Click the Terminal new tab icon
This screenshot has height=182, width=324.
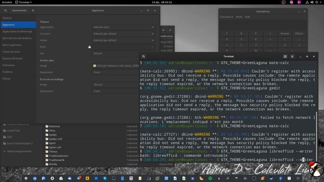(x=285, y=56)
